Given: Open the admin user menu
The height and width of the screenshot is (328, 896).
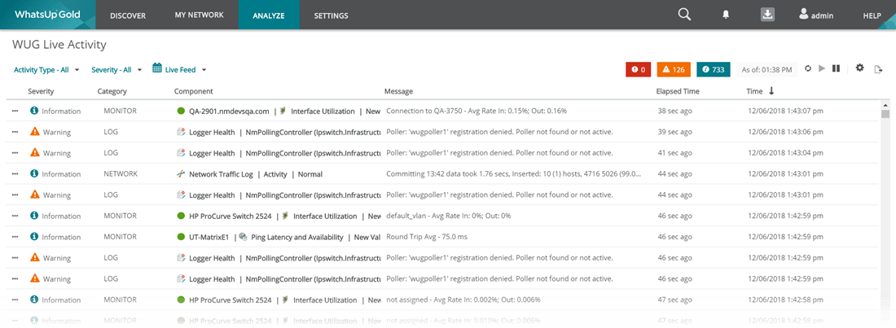Looking at the screenshot, I should (x=816, y=15).
